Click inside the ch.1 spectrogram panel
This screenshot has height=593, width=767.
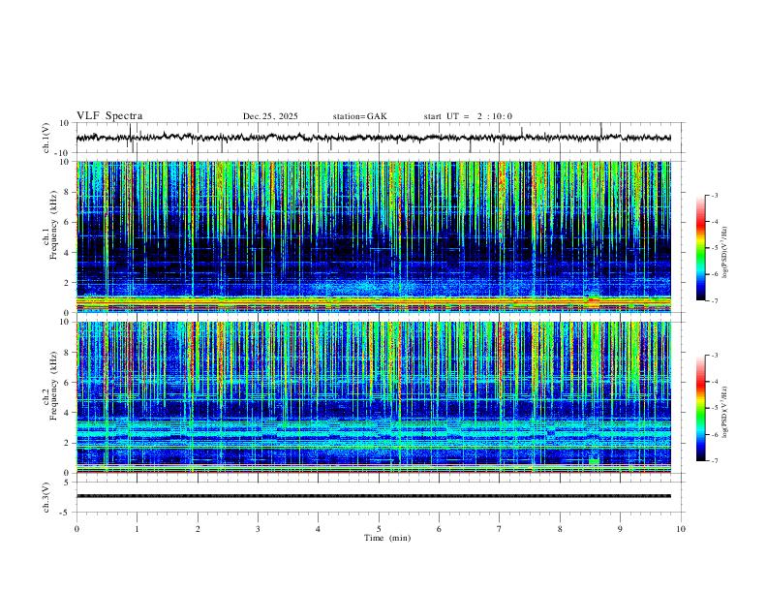coord(374,236)
